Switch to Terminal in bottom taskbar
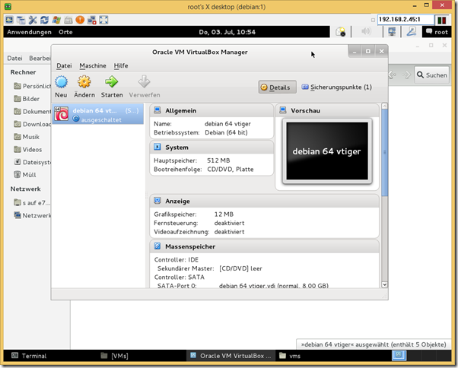Viewport: 458px width, 368px height. (29, 356)
